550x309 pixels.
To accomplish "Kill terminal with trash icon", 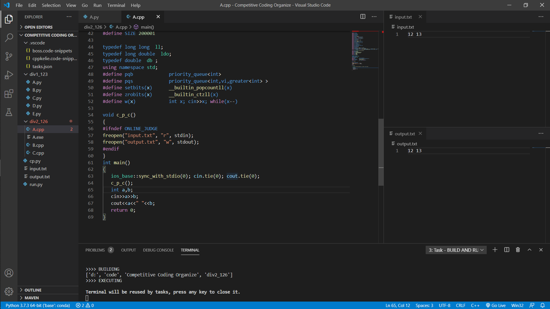I will 518,250.
